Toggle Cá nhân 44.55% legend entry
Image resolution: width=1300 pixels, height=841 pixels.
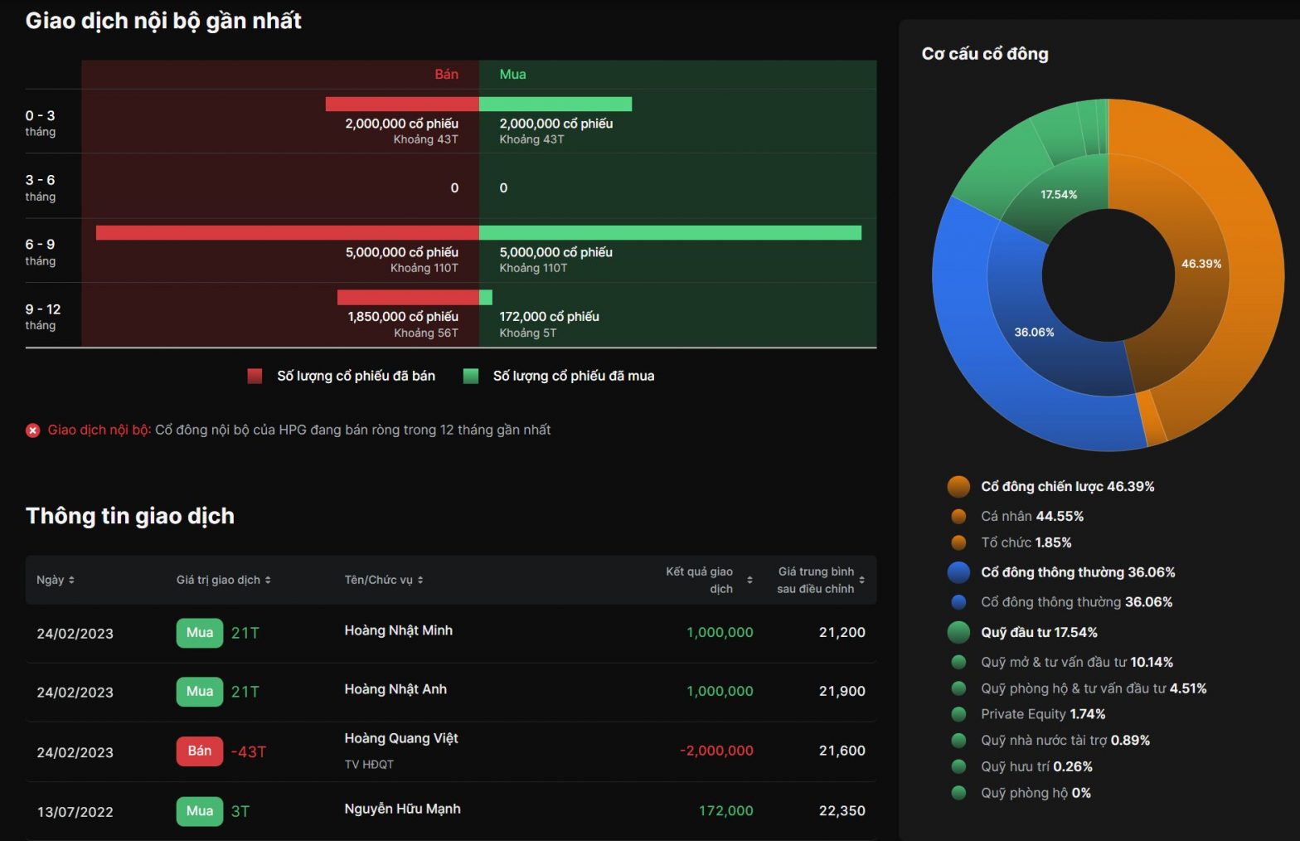[x=1031, y=516]
